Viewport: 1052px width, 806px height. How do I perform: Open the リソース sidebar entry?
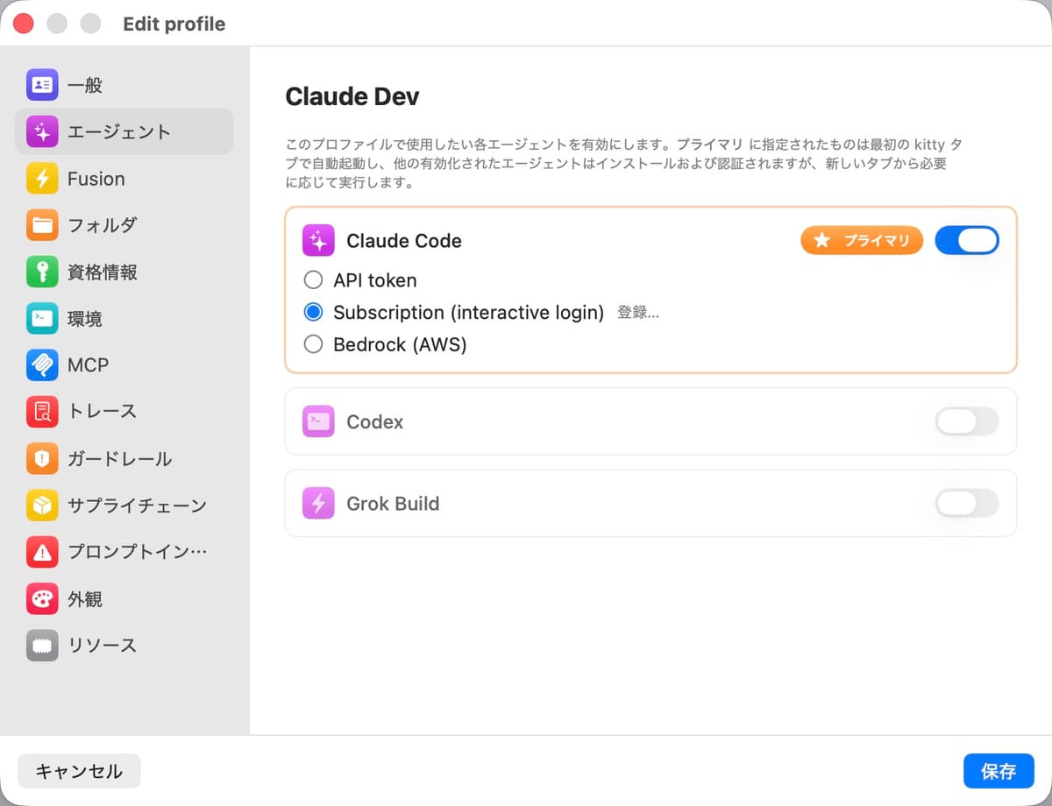pos(124,646)
